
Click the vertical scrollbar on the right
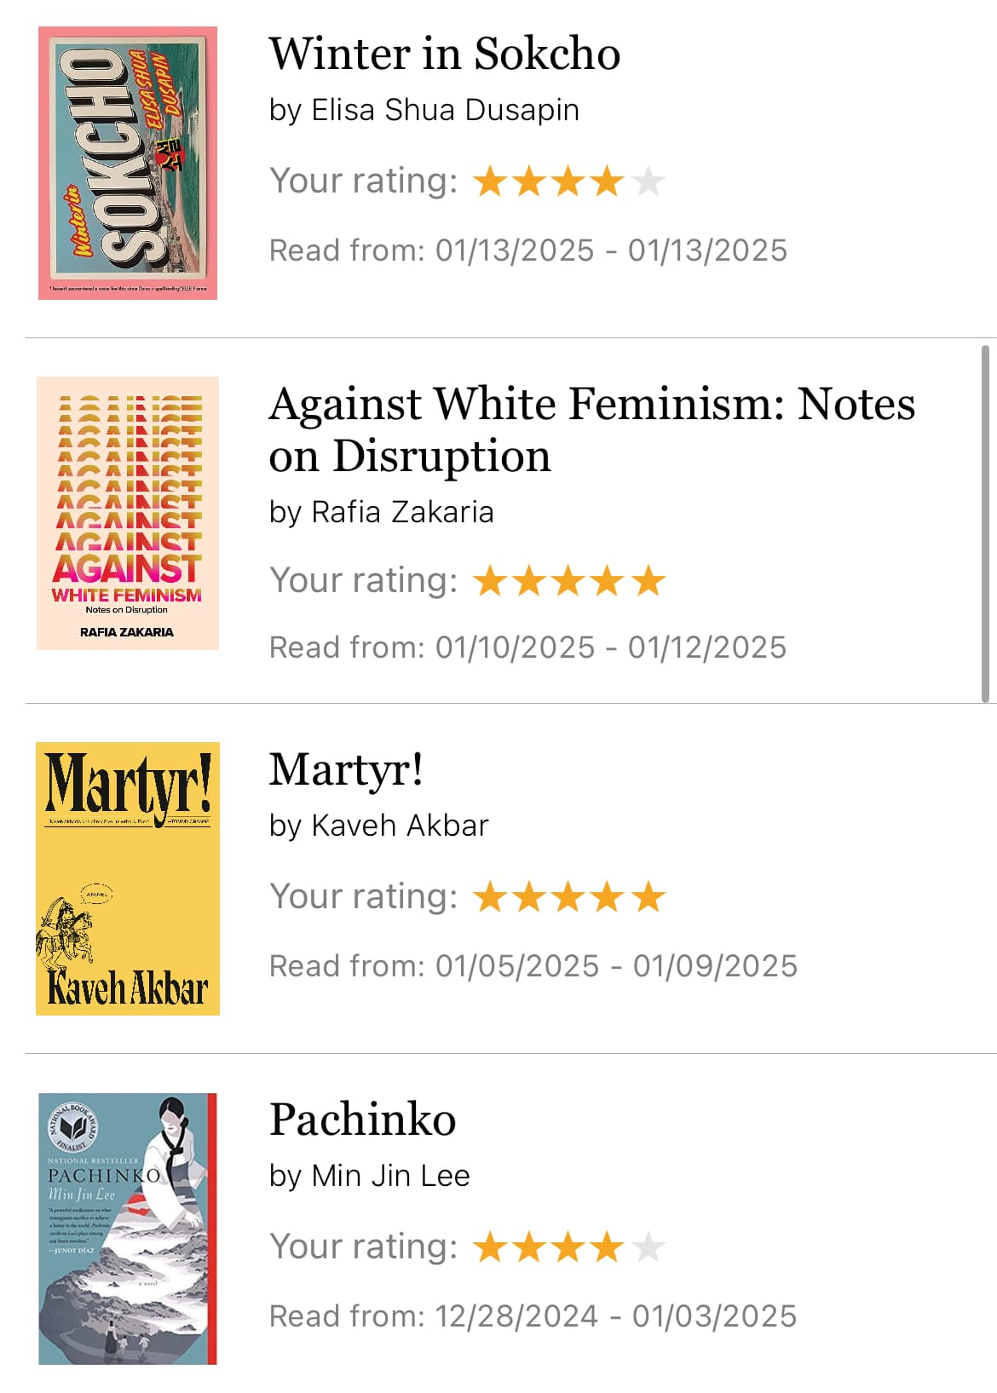point(985,524)
